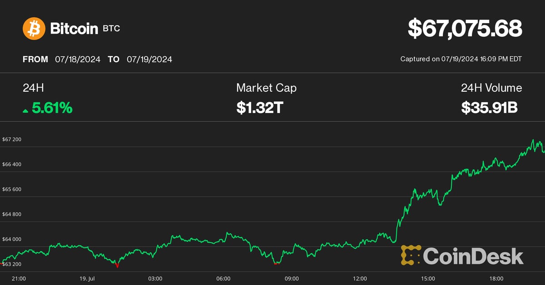The image size is (545, 285).
Task: Click the $67 200 price axis label
Action: [12, 139]
